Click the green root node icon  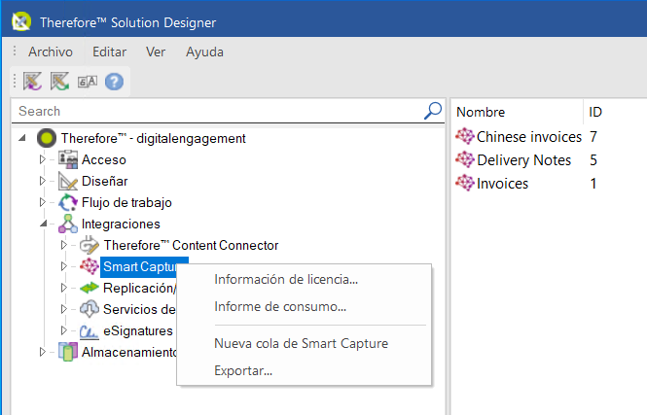click(47, 138)
